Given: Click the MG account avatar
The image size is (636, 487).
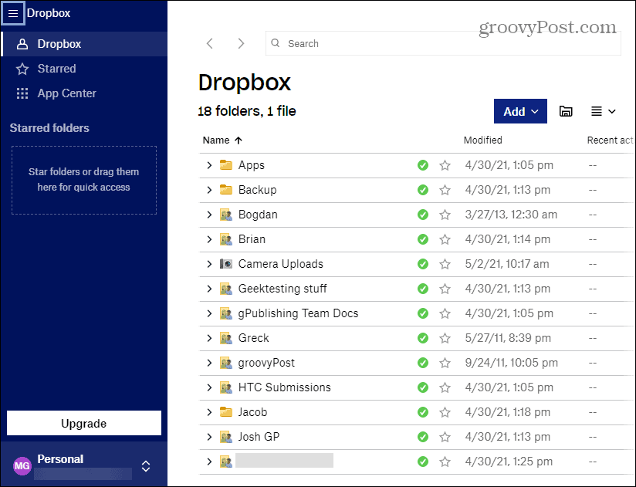Looking at the screenshot, I should pyautogui.click(x=22, y=466).
